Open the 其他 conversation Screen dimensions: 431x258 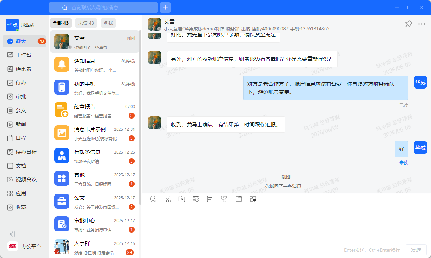[x=94, y=178]
